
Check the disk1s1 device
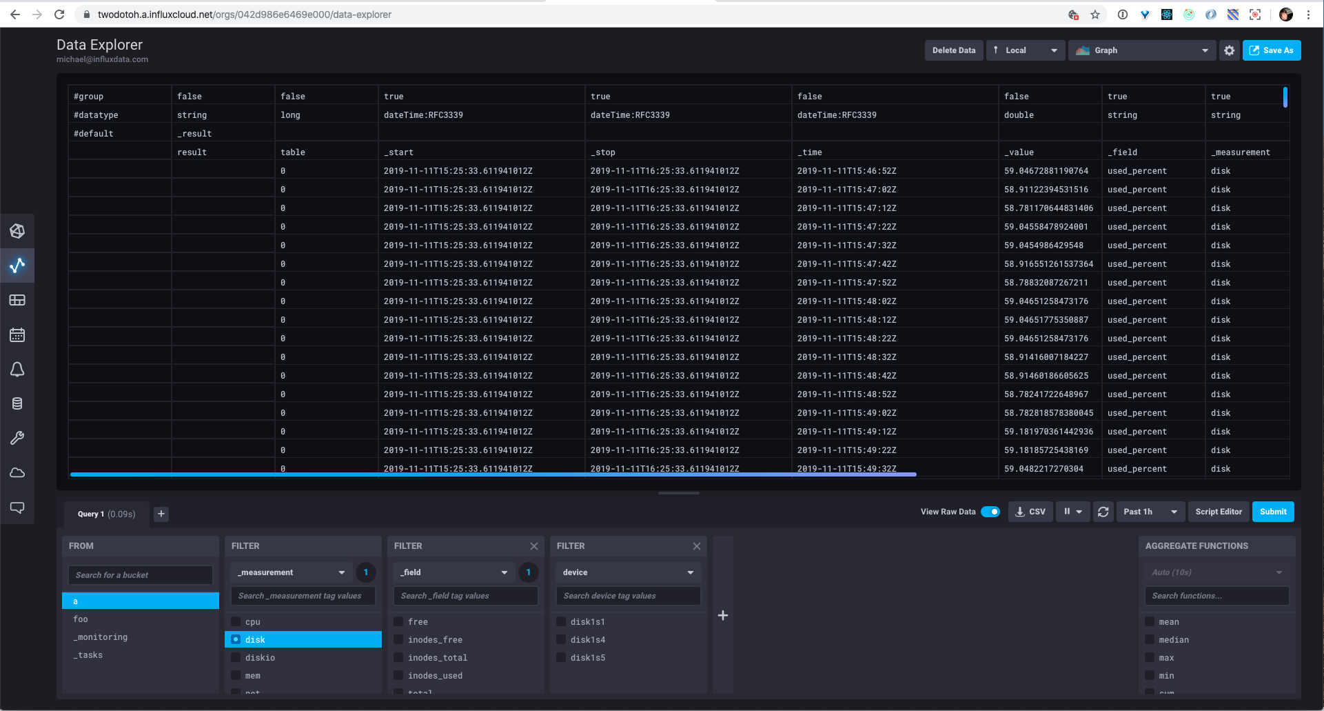pyautogui.click(x=561, y=621)
